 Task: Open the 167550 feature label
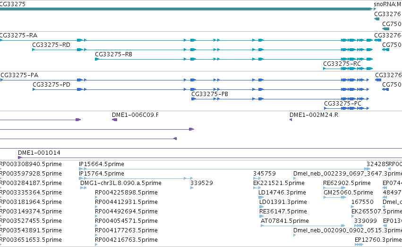362,202
